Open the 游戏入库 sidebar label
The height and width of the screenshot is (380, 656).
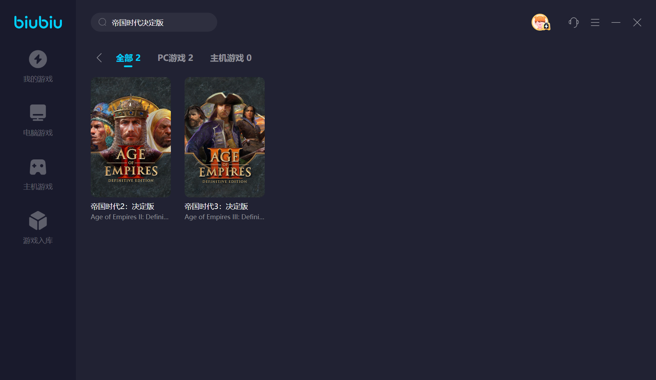tap(38, 241)
